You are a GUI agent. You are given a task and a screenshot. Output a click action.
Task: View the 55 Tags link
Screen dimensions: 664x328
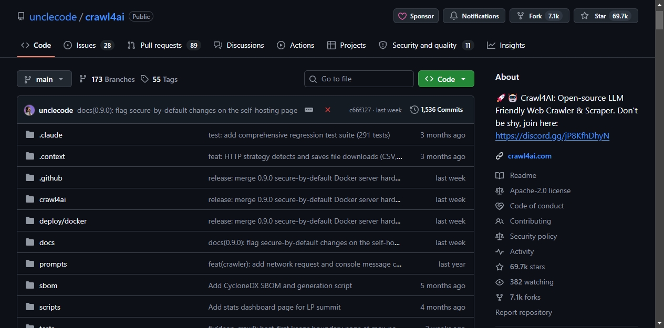[159, 79]
